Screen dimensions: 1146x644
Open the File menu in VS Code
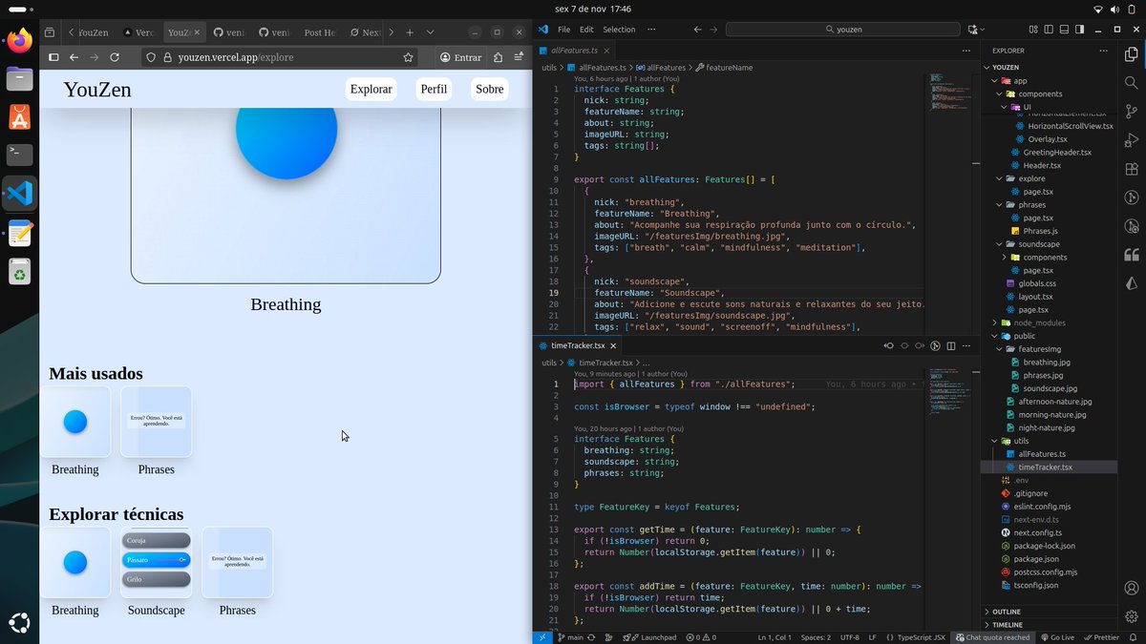[564, 30]
